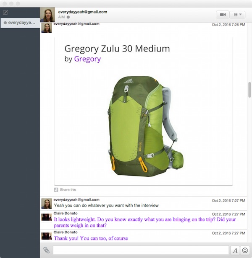Click the Share this icon
This screenshot has height=258, width=252.
pyautogui.click(x=56, y=190)
